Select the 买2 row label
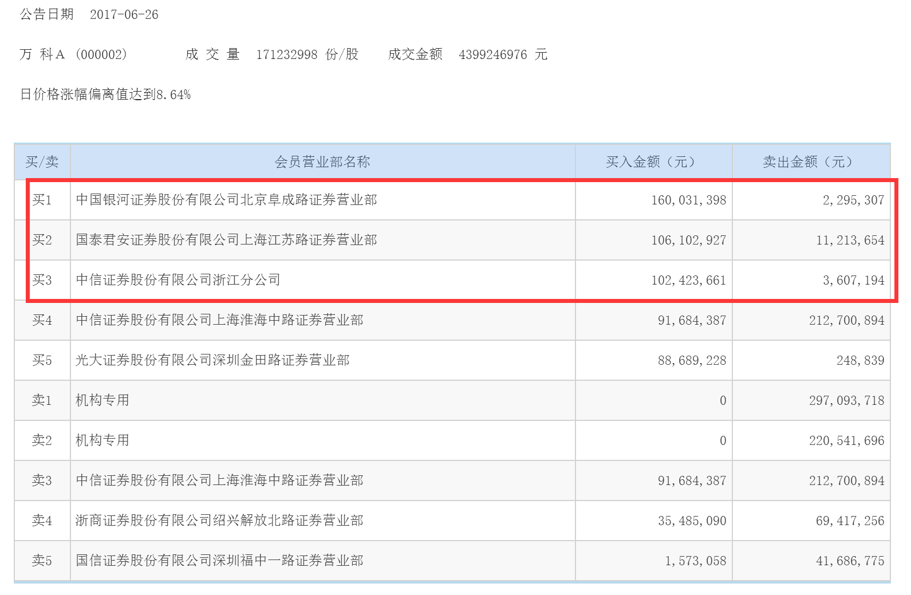The width and height of the screenshot is (911, 595). click(x=42, y=240)
